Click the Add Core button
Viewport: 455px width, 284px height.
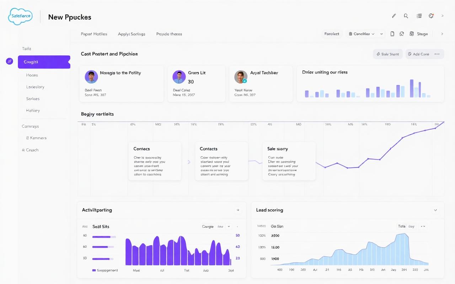pyautogui.click(x=418, y=54)
